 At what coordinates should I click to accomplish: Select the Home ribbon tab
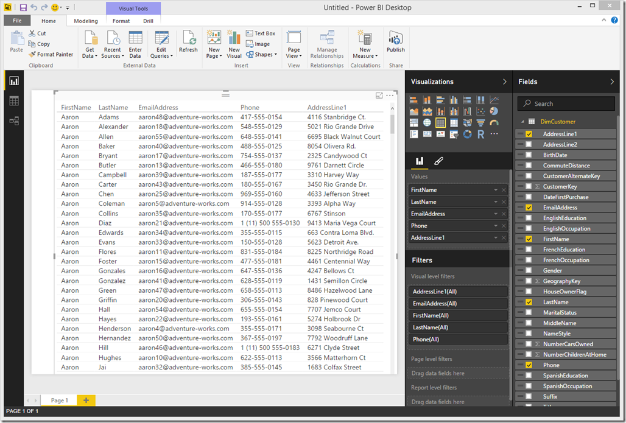49,21
